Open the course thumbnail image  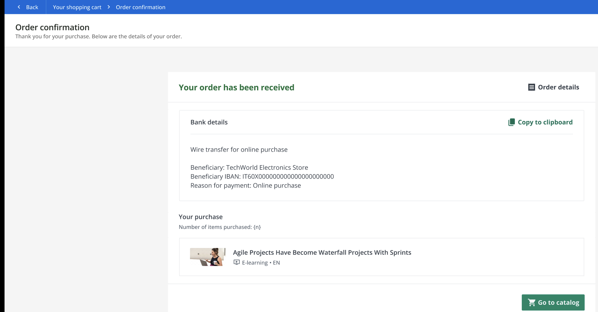pos(207,257)
